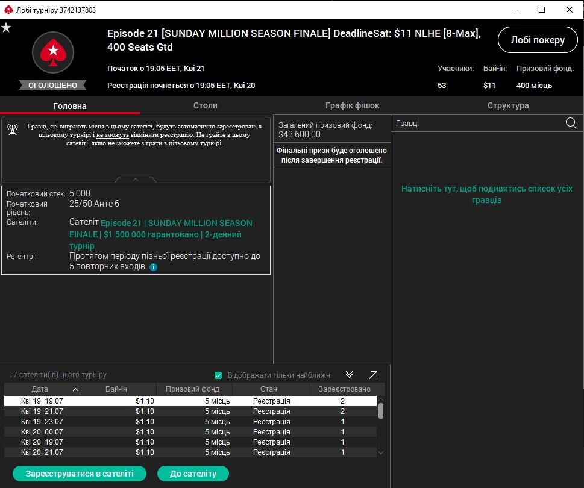Collapse the announcement panel chevron
Viewport: 584px width, 488px height.
(136, 180)
